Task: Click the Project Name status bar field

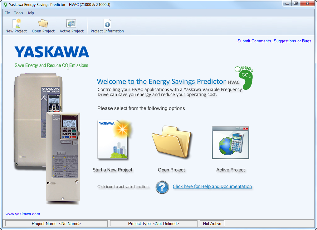Action: [56, 223]
